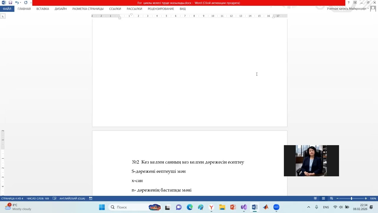
Task: Toggle the notifications bell icon
Action: (372, 207)
